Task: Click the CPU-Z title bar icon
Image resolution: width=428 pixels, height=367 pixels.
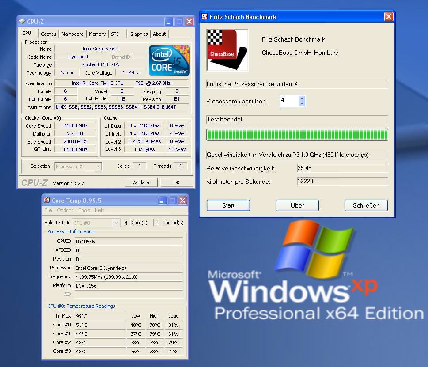Action: pyautogui.click(x=22, y=22)
